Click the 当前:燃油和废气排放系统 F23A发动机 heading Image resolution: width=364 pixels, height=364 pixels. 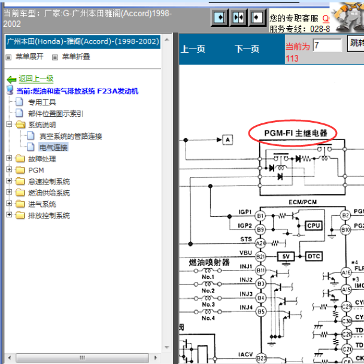click(77, 91)
